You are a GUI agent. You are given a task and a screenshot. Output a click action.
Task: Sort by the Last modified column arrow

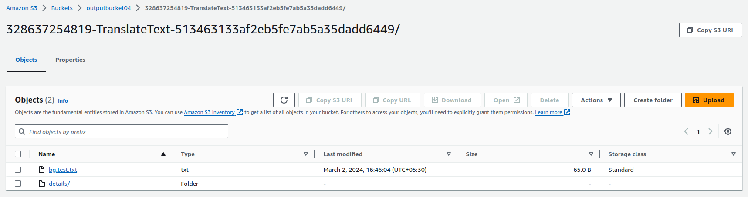point(449,154)
